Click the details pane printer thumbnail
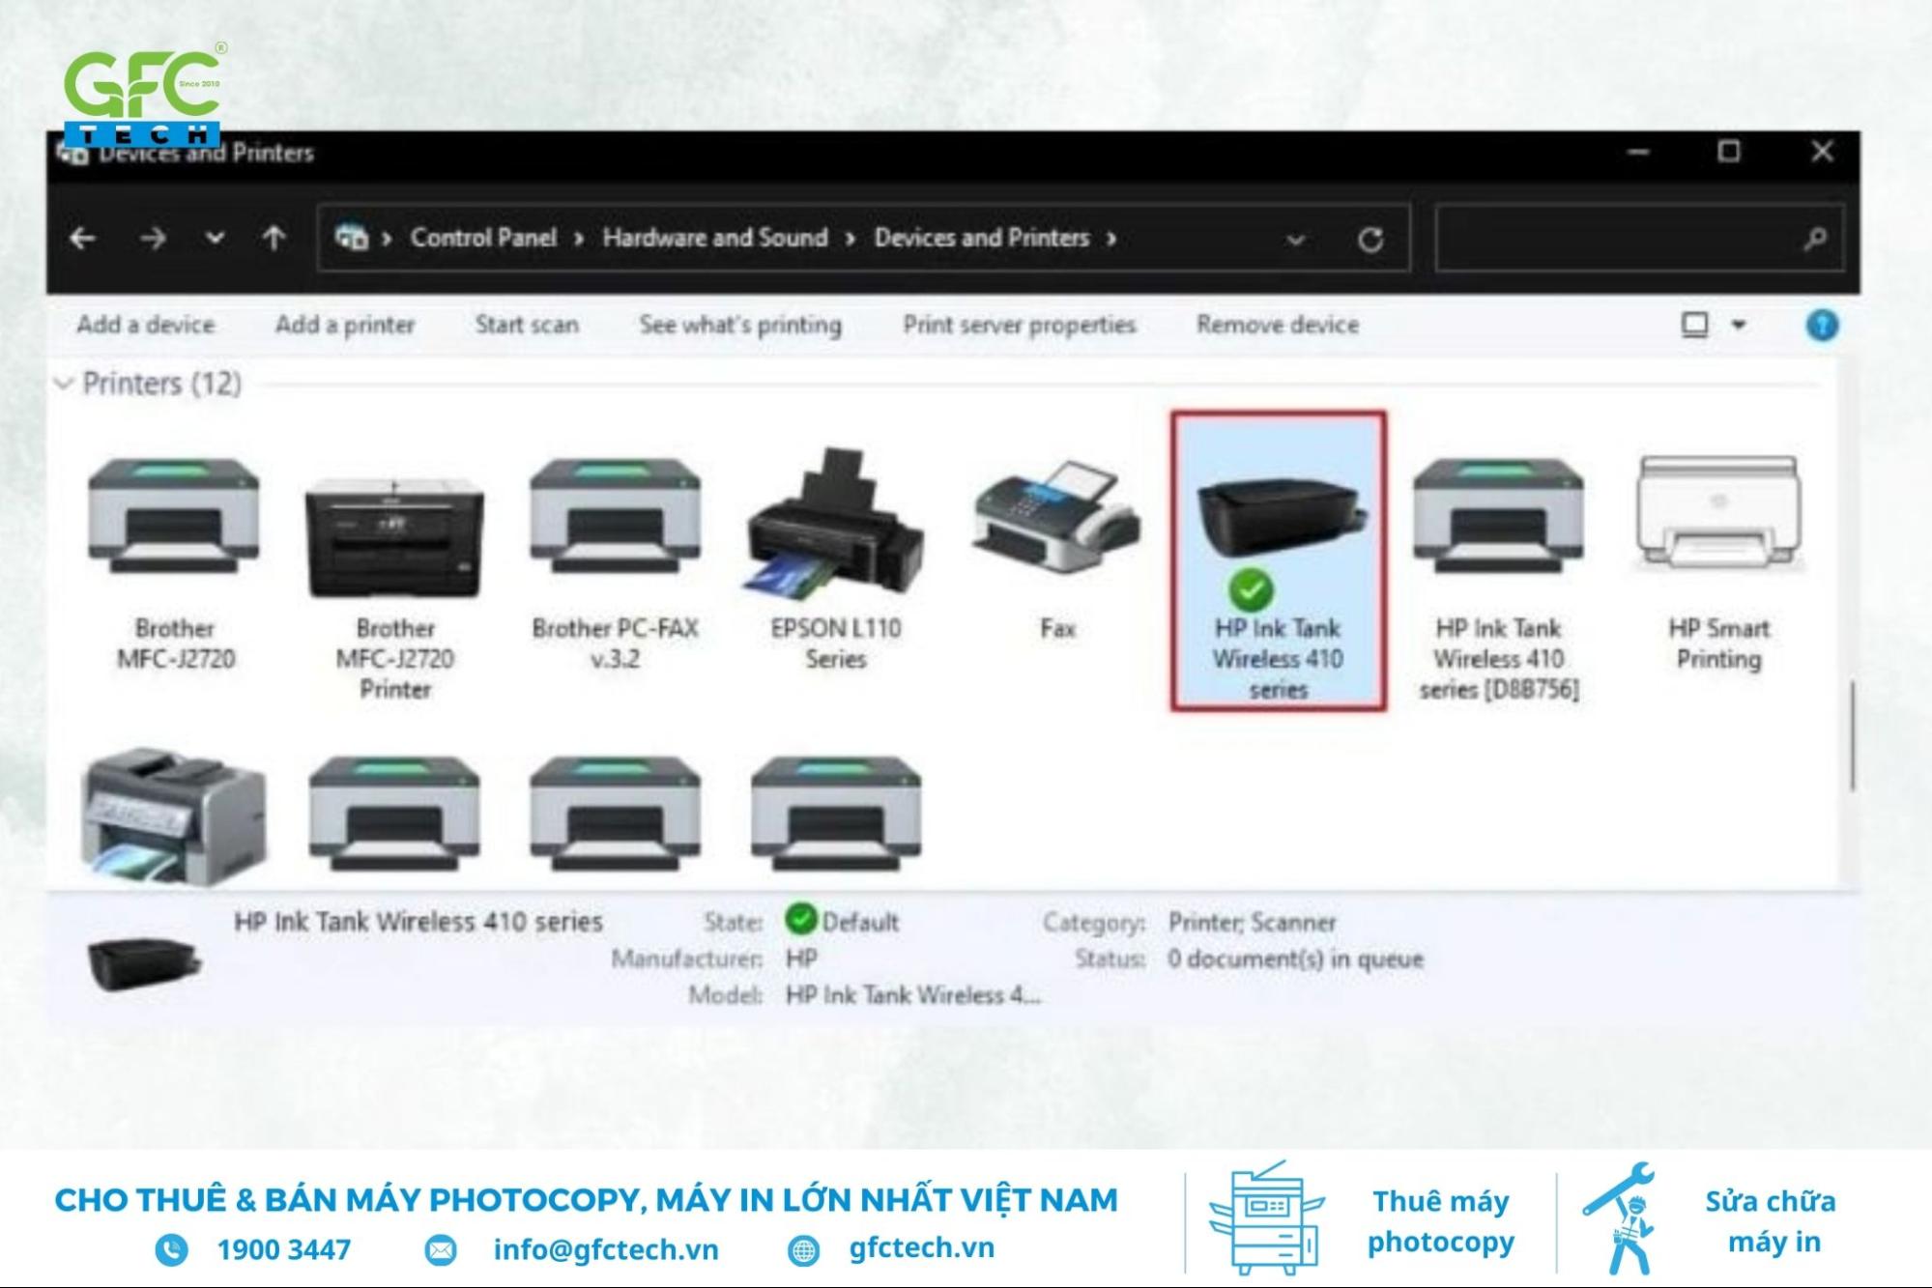Image resolution: width=1932 pixels, height=1288 pixels. (x=144, y=962)
